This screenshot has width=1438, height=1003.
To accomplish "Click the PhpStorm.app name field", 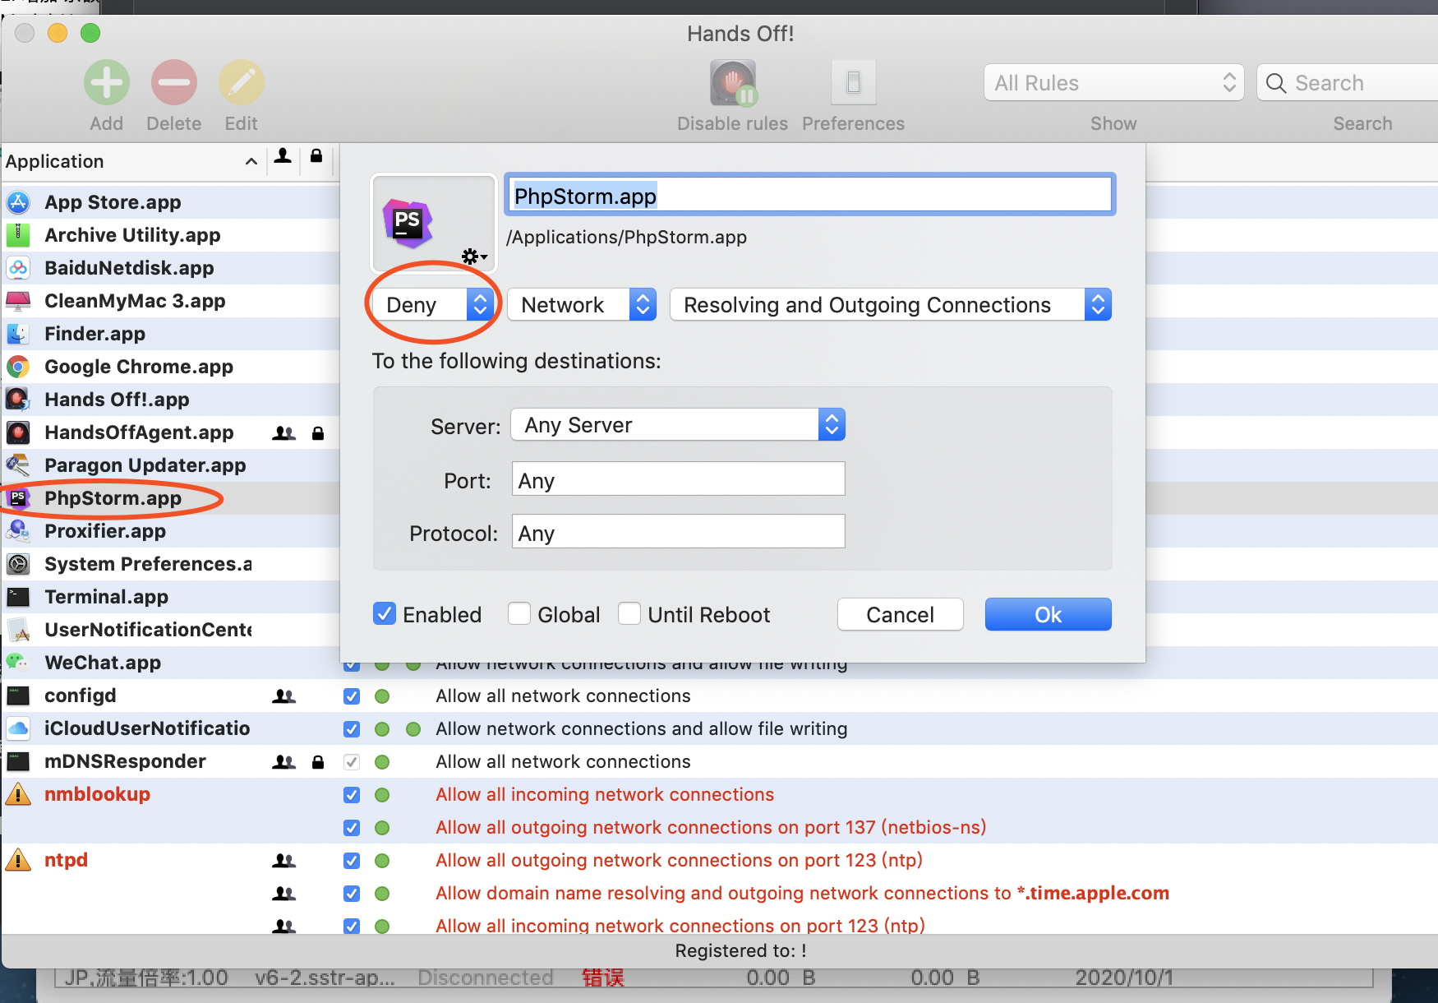I will click(809, 196).
